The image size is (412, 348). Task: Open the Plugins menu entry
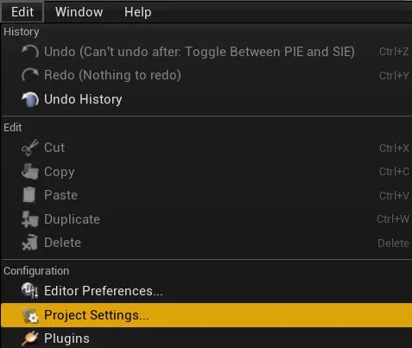[x=206, y=339]
